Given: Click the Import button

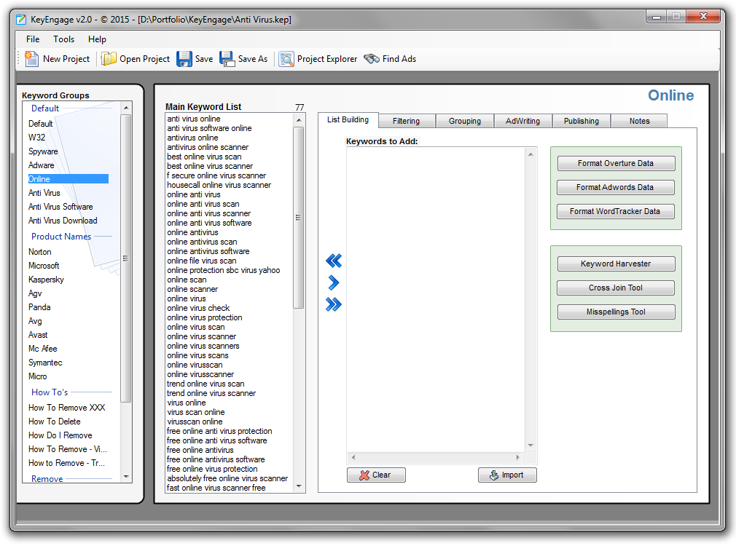Looking at the screenshot, I should [507, 475].
